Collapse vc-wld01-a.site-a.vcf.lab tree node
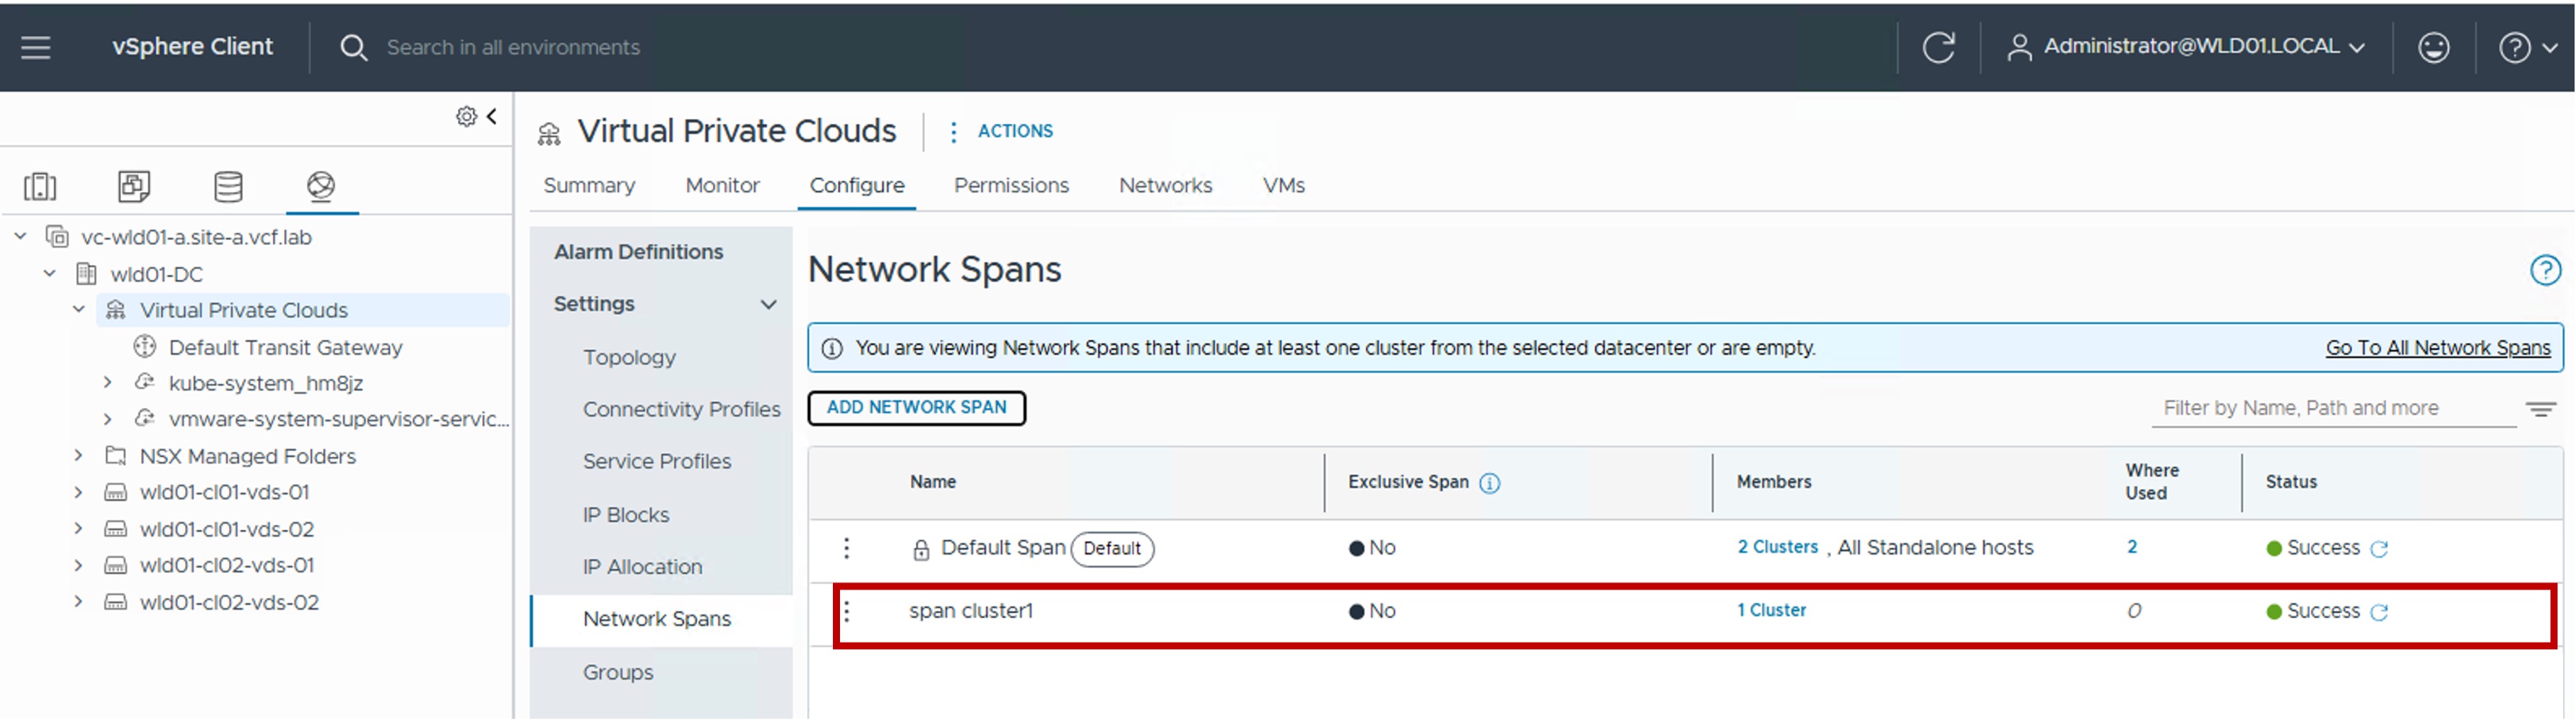Screen dimensions: 2576x727 click(x=20, y=237)
